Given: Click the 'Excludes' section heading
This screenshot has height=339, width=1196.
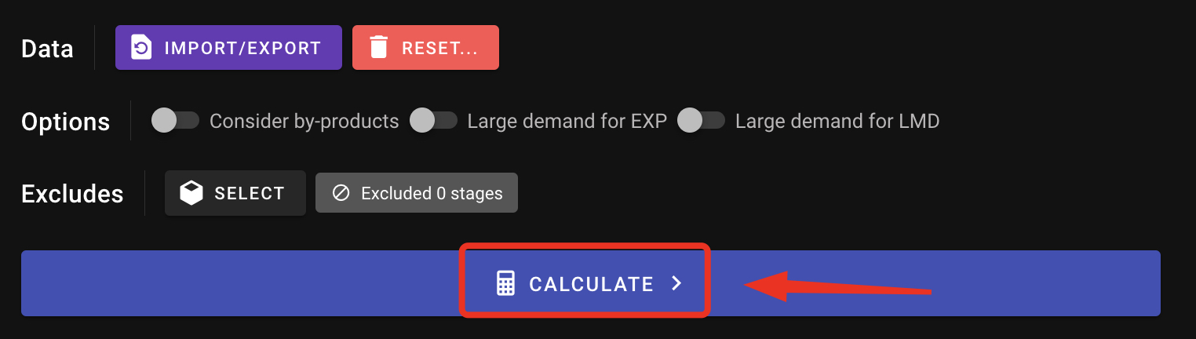Looking at the screenshot, I should [72, 194].
